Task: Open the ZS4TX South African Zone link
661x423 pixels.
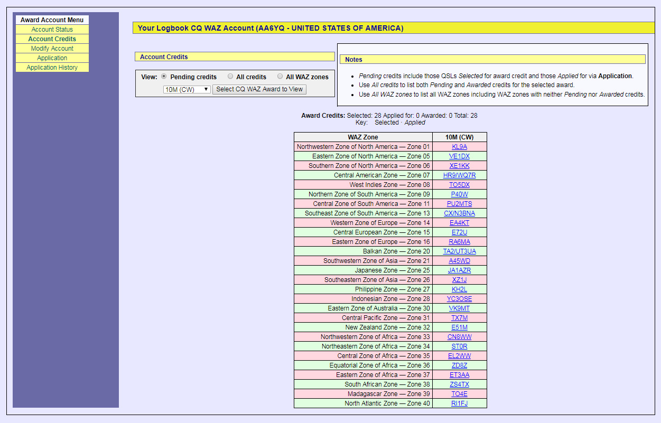Action: click(459, 384)
